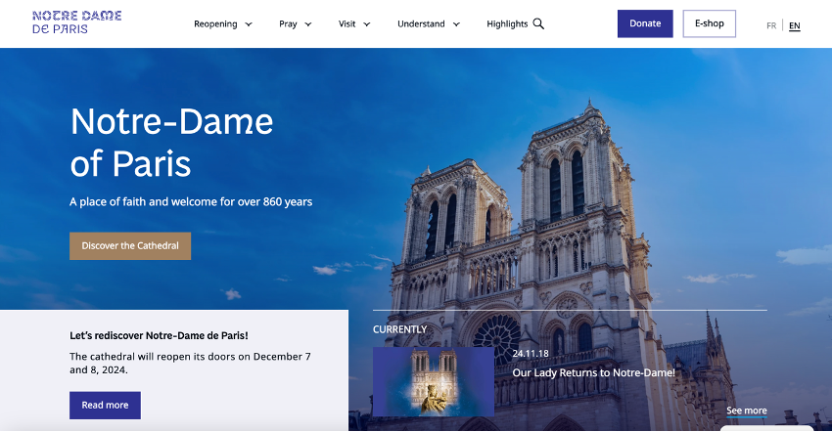Open the E-shop button
The width and height of the screenshot is (832, 432).
pyautogui.click(x=710, y=23)
